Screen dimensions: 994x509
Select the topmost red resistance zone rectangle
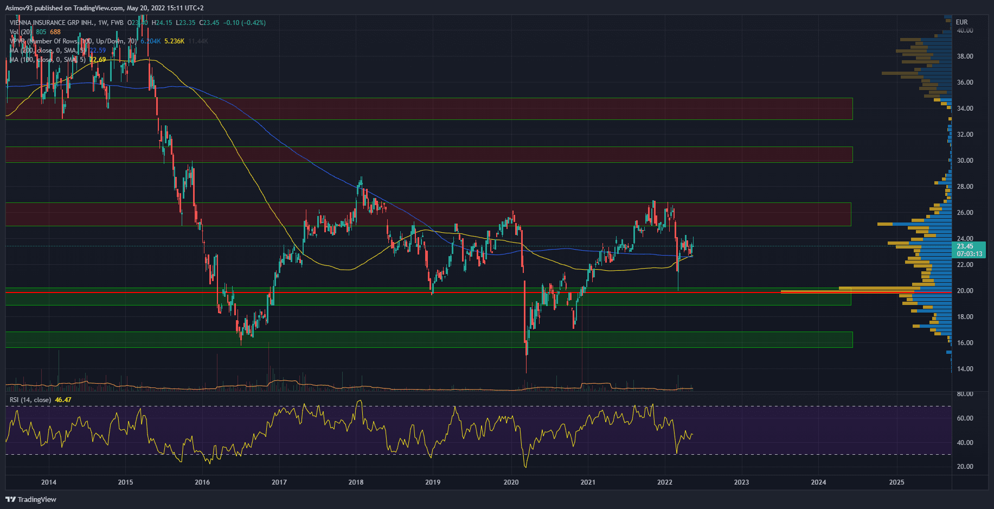click(x=428, y=109)
